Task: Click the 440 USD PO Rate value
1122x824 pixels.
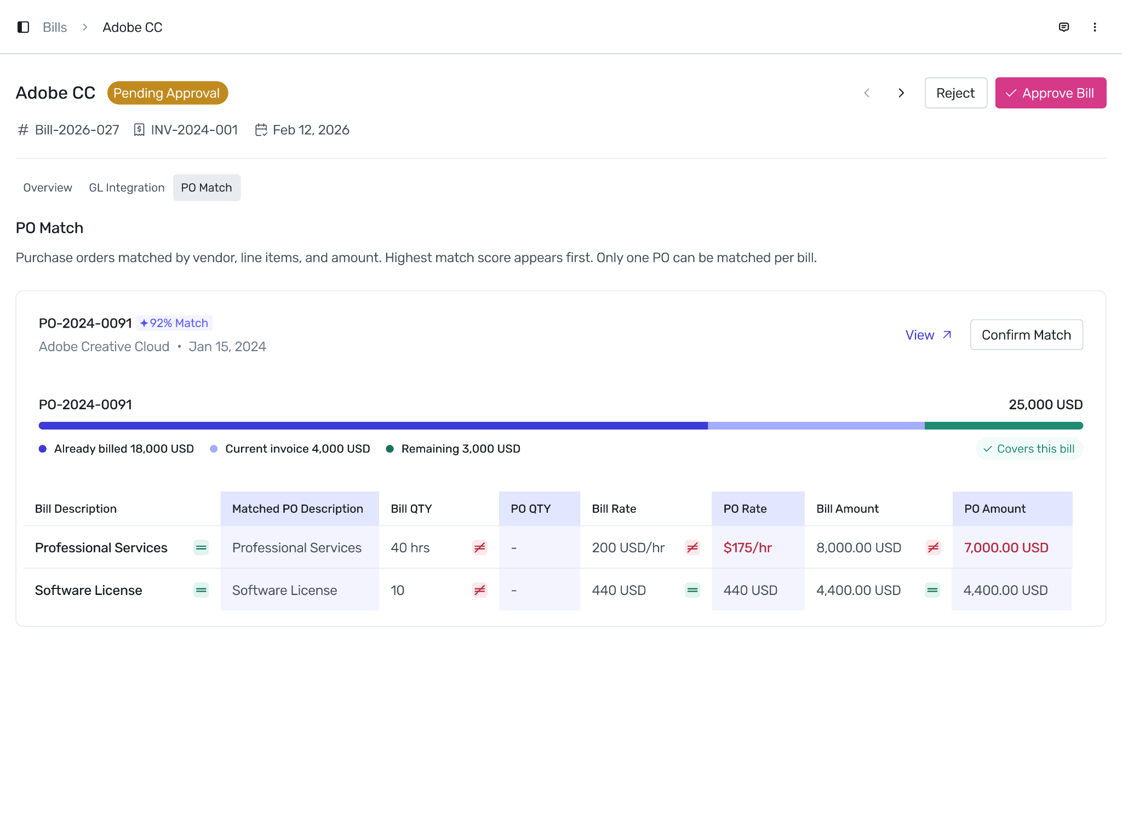Action: pos(751,590)
